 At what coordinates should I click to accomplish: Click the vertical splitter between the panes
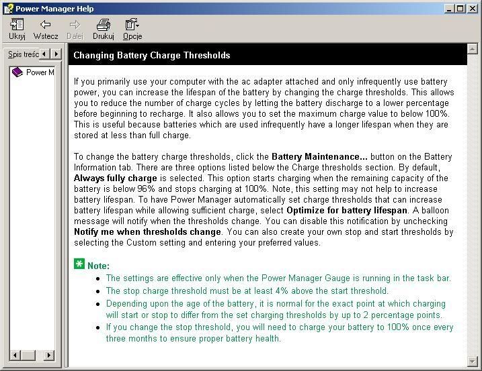(66, 201)
